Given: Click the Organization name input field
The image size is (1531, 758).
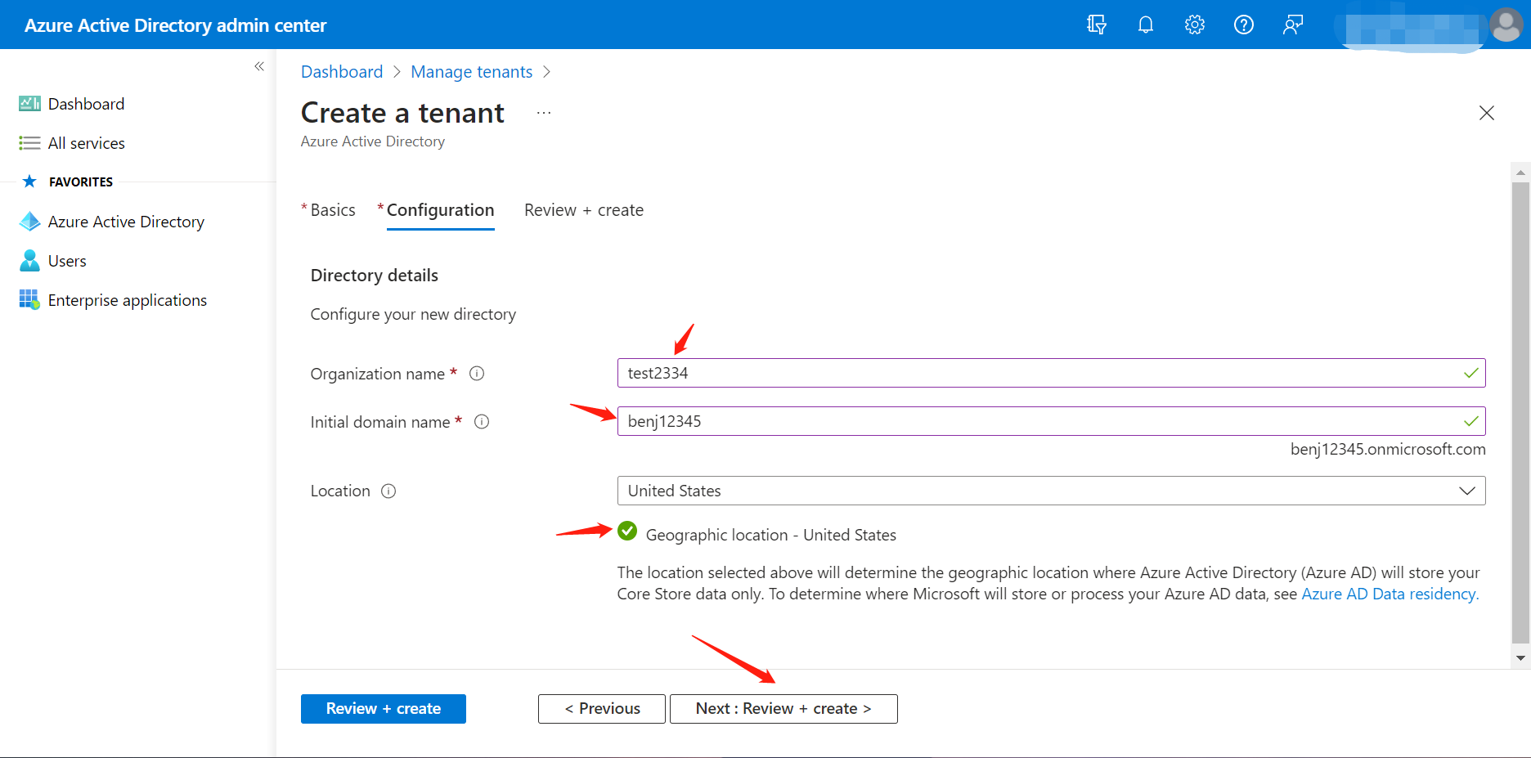Looking at the screenshot, I should pyautogui.click(x=1039, y=373).
